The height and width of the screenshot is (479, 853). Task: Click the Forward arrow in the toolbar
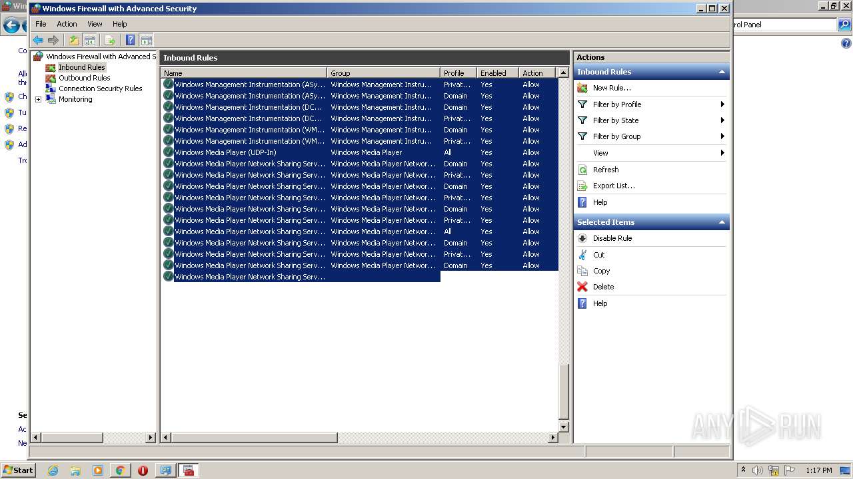[x=53, y=40]
